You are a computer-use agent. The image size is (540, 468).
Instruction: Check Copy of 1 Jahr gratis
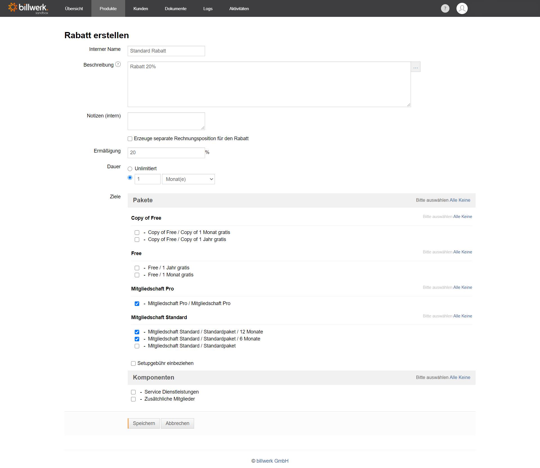coord(137,240)
